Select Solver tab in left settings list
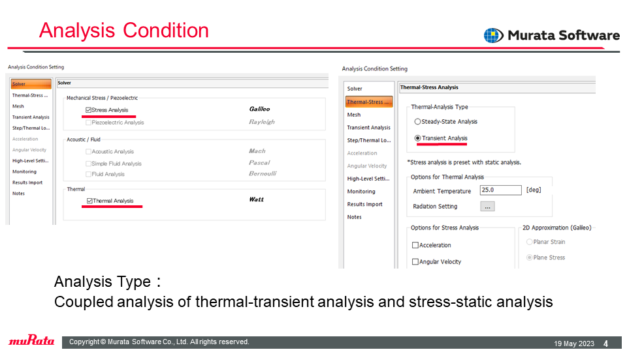 [31, 84]
